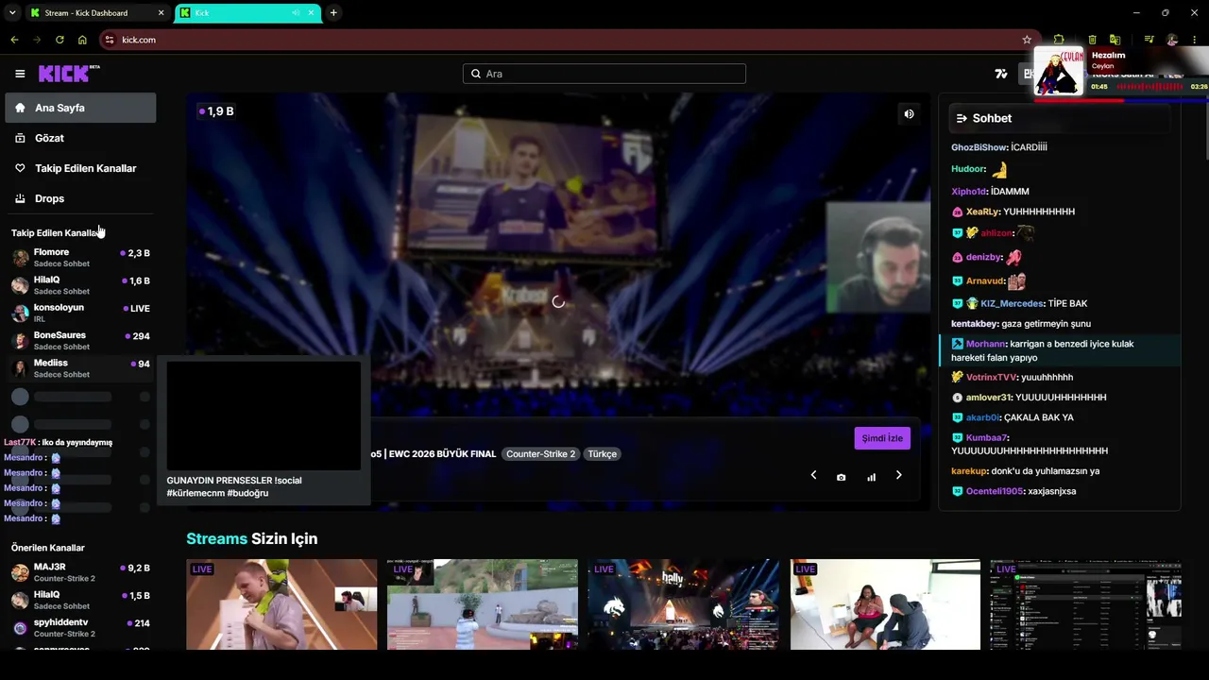Open the fifth live stream thumbnail

[1086, 604]
